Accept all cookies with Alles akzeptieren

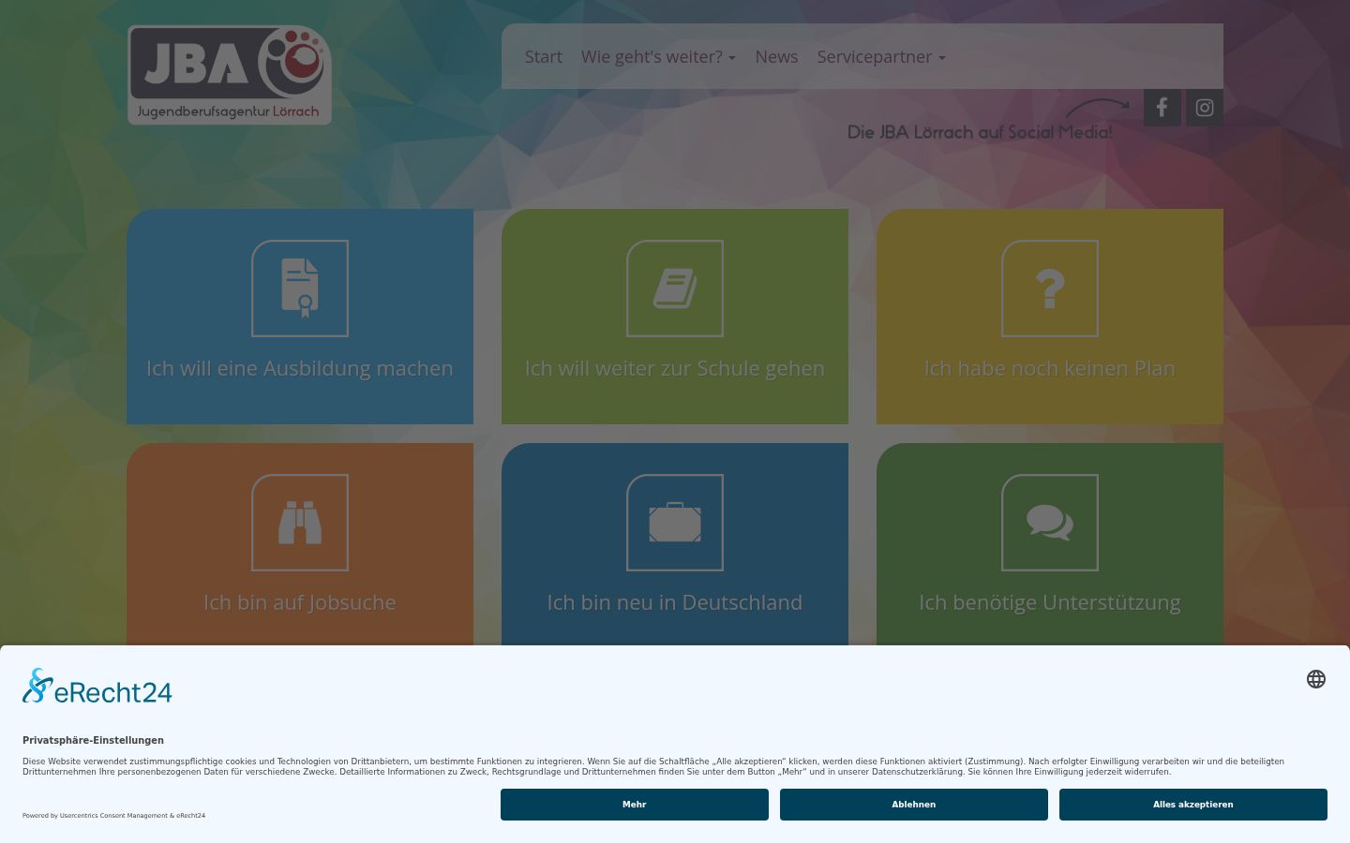click(1193, 805)
